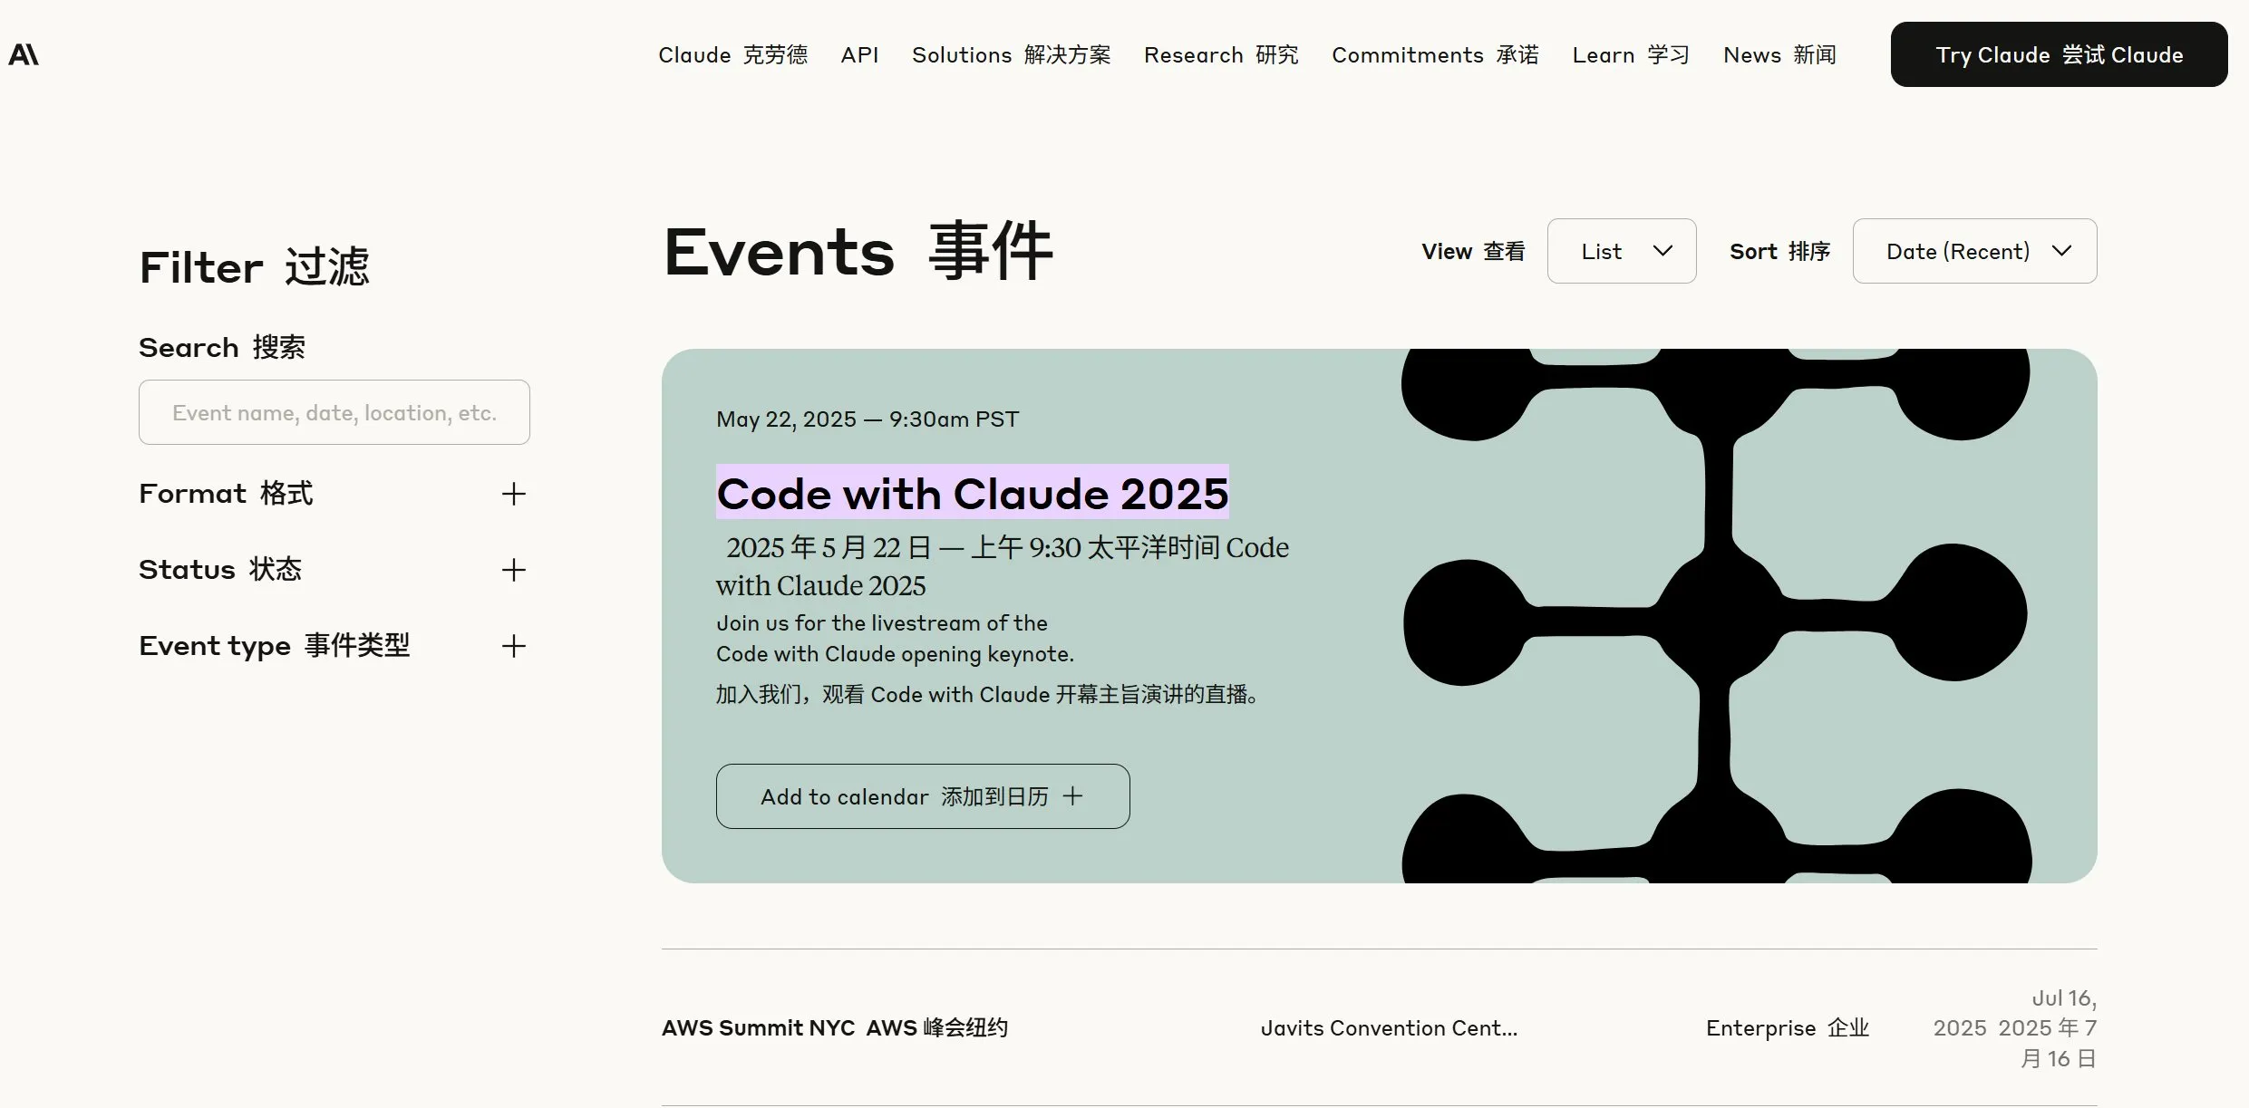Open the AWS Summit NYC event row
This screenshot has height=1108, width=2249.
(1379, 1028)
